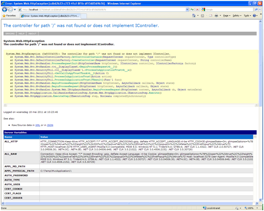Open the HELP navigation tab
264x211 pixels.
click(x=21, y=34)
